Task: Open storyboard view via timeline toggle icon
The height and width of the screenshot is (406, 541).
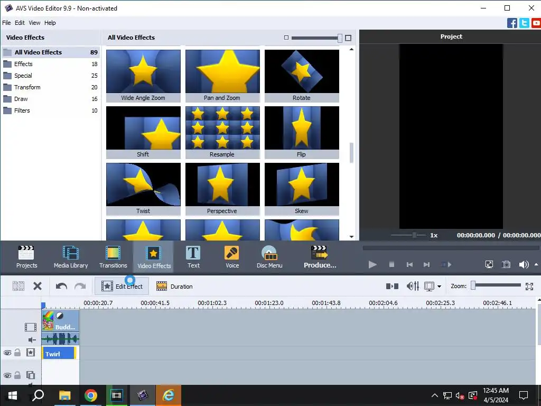Action: (392, 286)
